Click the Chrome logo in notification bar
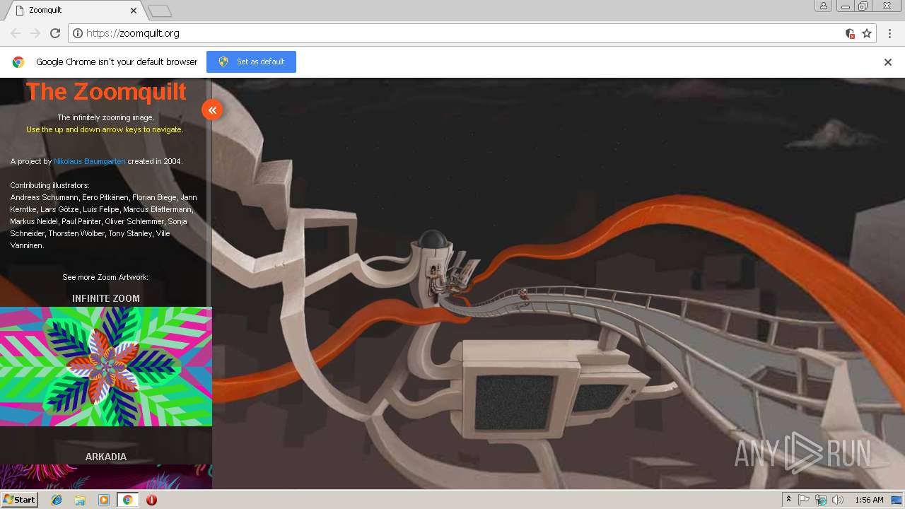Screen dimensions: 905x509 pyautogui.click(x=18, y=62)
